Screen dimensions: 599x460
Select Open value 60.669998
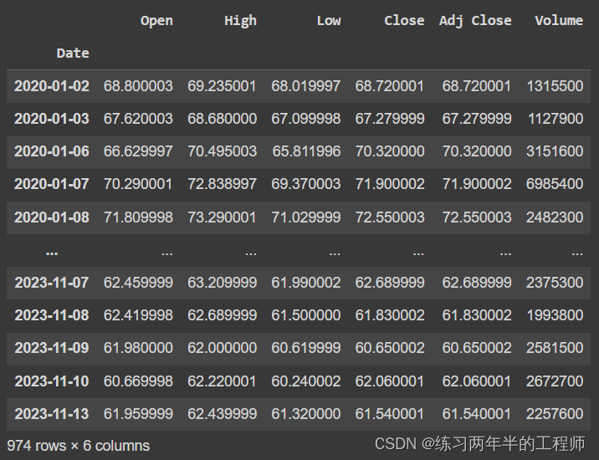tap(138, 381)
